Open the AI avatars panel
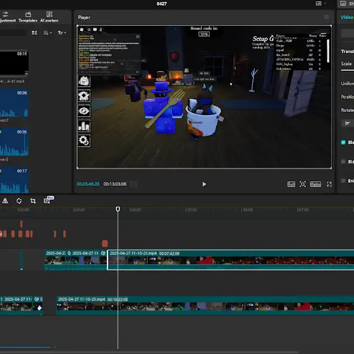Screen dimensions: 354x354 click(49, 17)
